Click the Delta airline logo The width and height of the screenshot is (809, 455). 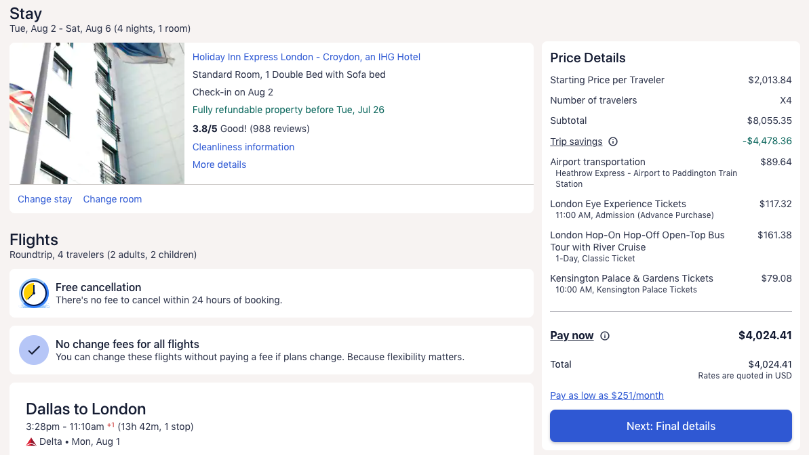coord(31,442)
